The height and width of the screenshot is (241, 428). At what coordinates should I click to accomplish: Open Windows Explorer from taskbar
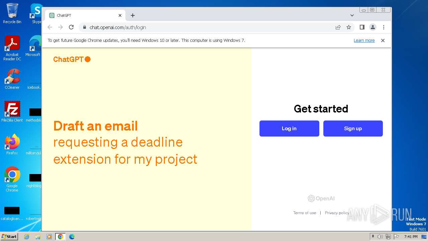coord(38,237)
